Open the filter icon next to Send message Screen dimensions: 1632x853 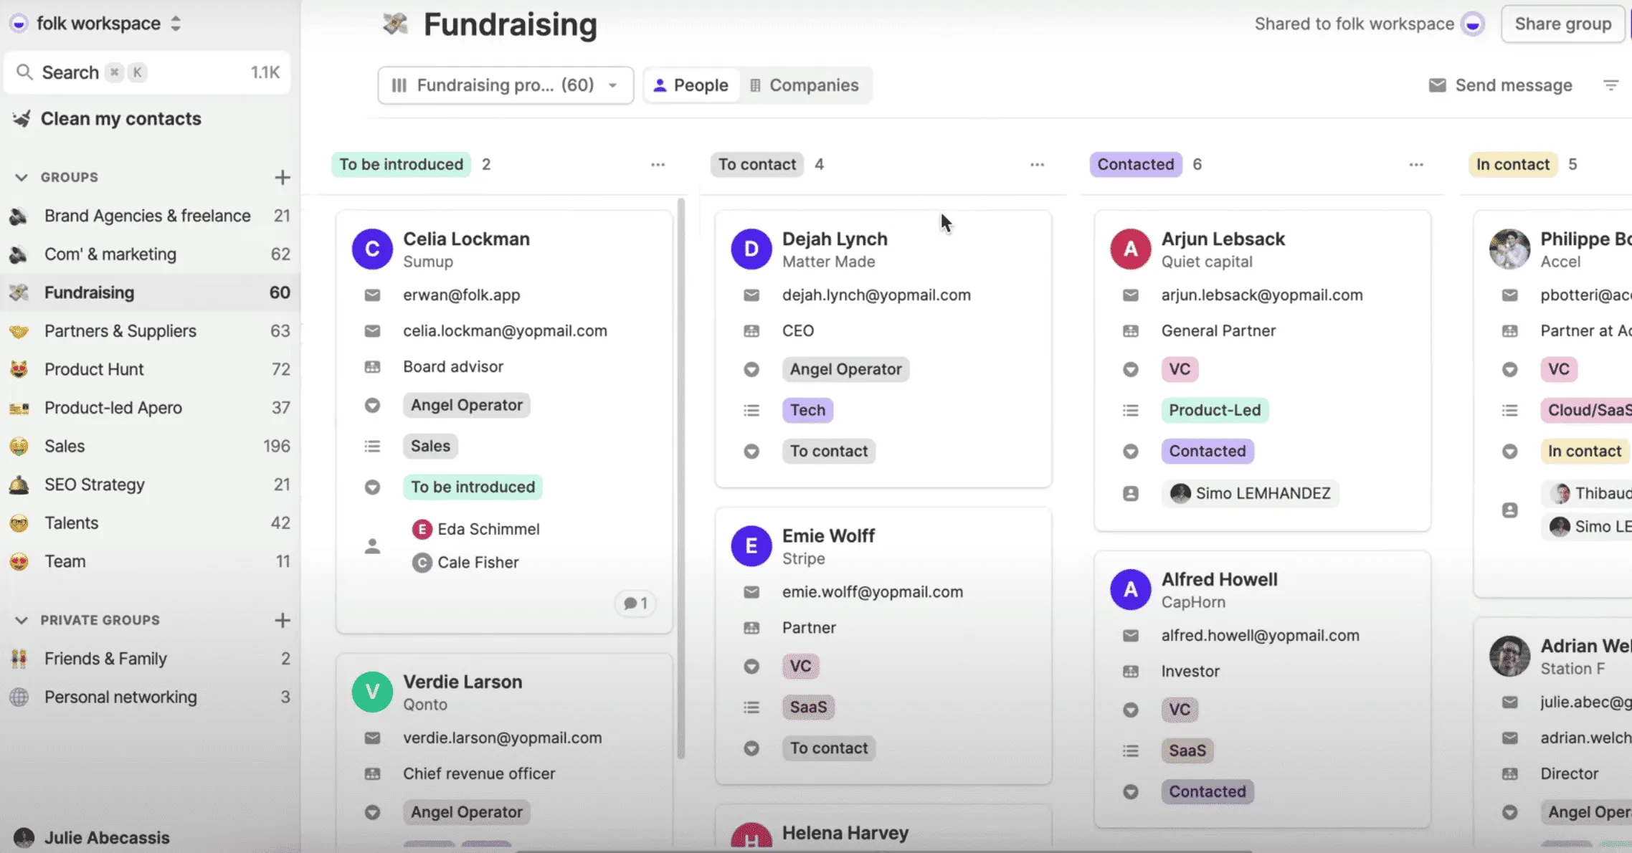pyautogui.click(x=1611, y=85)
